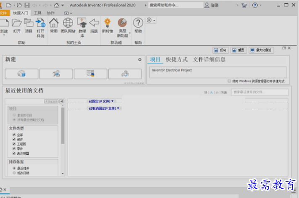Create new presentation from 新建 panel
The width and height of the screenshot is (299, 198).
(x=125, y=74)
